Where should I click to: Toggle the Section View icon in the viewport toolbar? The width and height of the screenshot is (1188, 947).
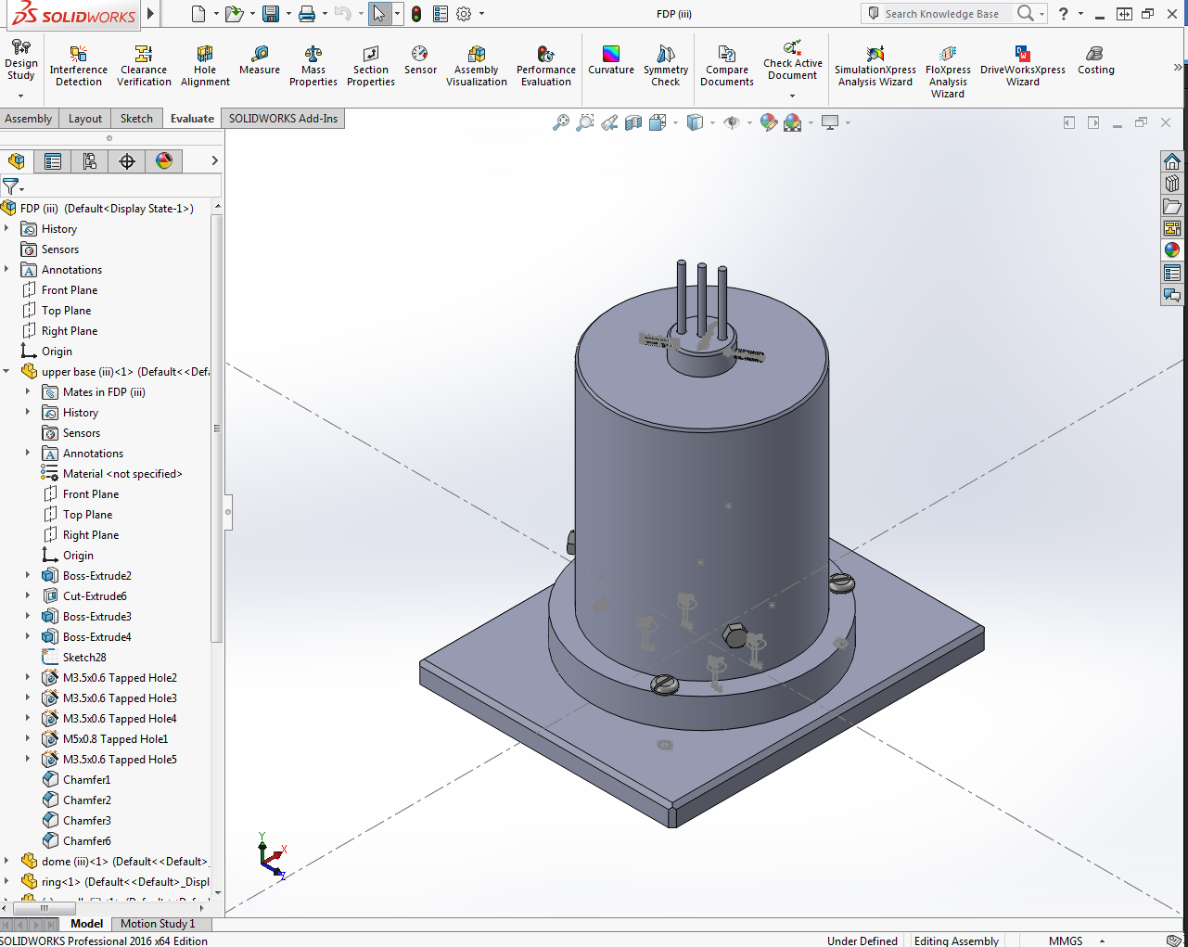tap(633, 122)
